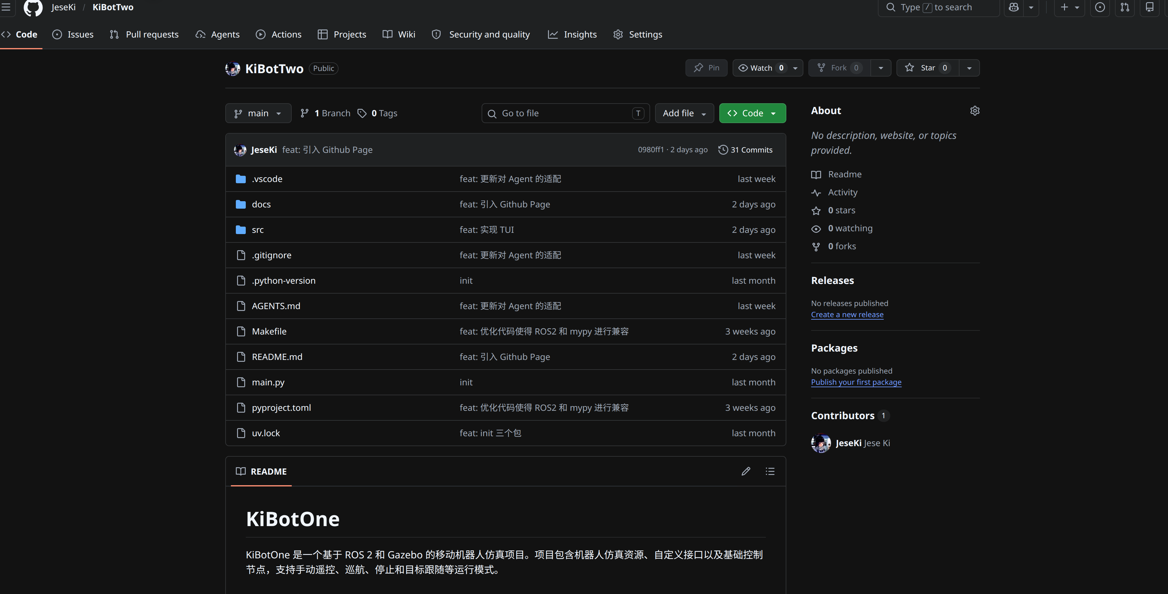Click the GitHub logo home icon
Image resolution: width=1168 pixels, height=594 pixels.
[x=33, y=7]
